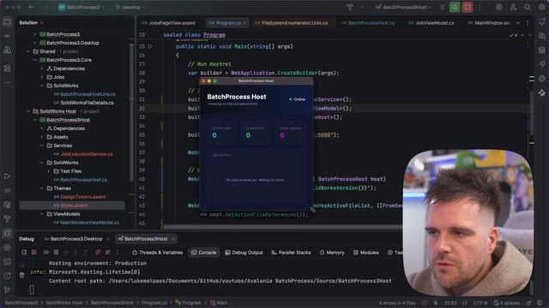Clear console with trash icon
The image size is (549, 308).
21,275
